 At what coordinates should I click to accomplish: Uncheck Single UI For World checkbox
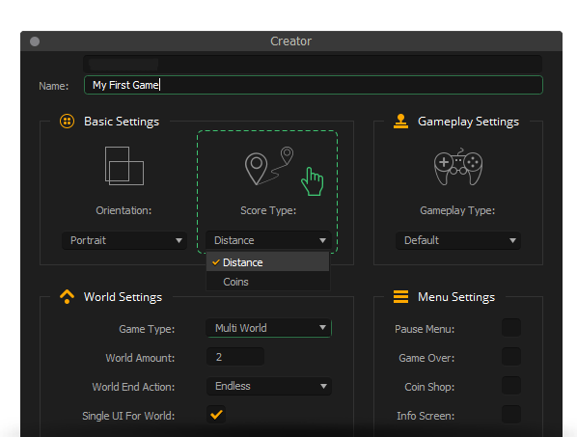point(216,415)
